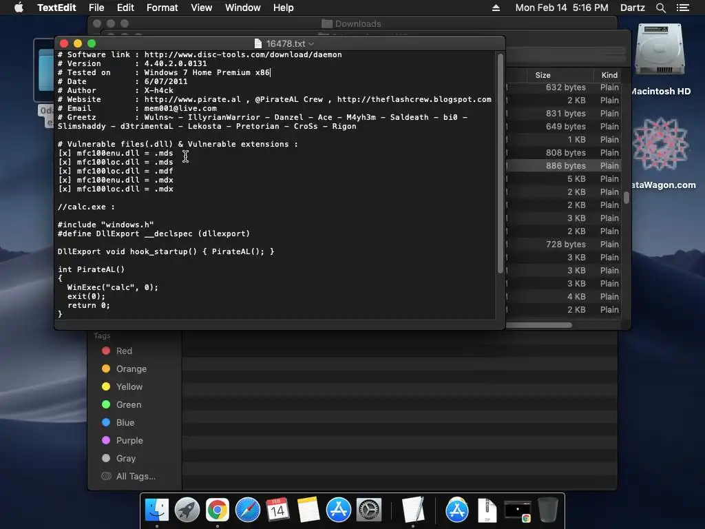Click the line '#include "windows.h"'

(x=105, y=225)
